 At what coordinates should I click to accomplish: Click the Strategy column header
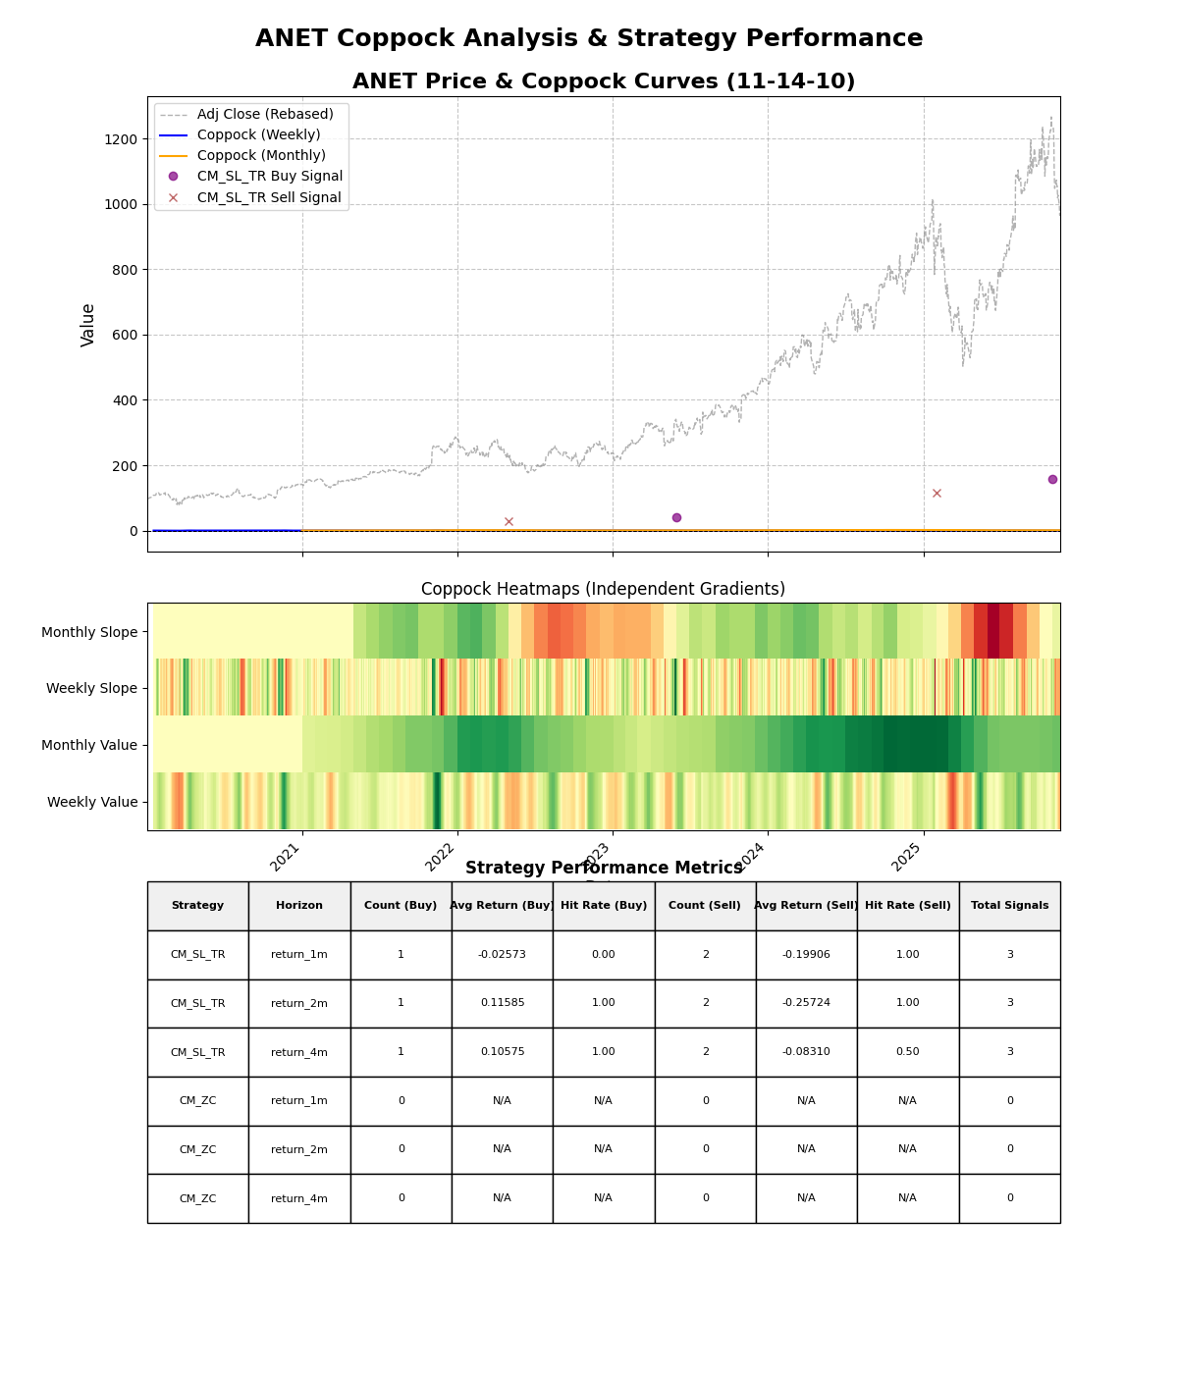pos(197,906)
